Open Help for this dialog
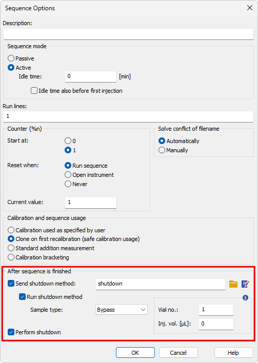The image size is (258, 363). [233, 353]
